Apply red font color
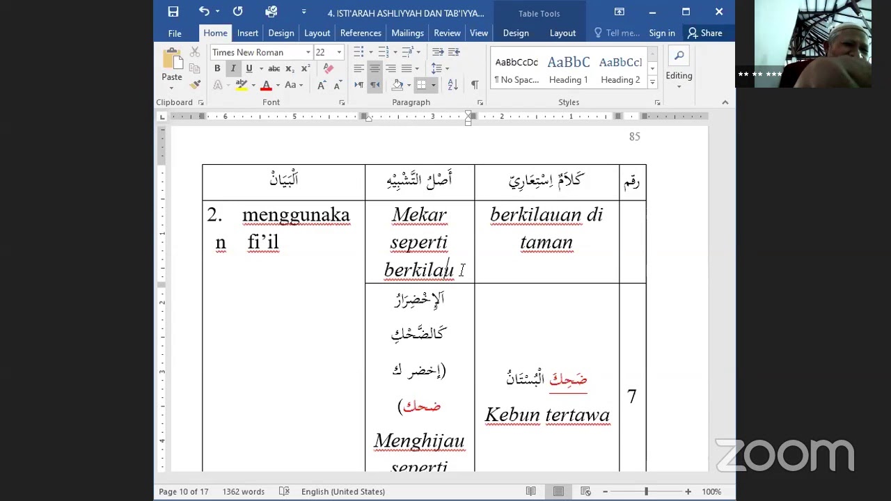 [x=266, y=85]
